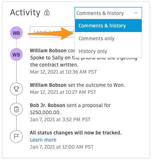Image resolution: width=152 pixels, height=160 pixels.
Task: Click the Mar 12, 2021 10:36 AM timestamp
Action: [64, 72]
